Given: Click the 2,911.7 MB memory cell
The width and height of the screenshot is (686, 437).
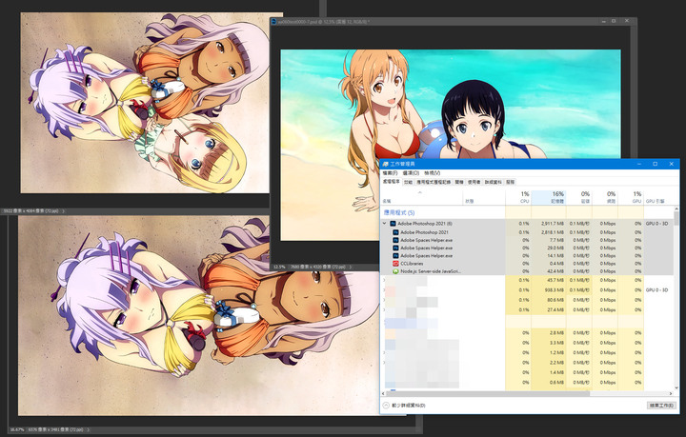Looking at the screenshot, I should tap(549, 224).
